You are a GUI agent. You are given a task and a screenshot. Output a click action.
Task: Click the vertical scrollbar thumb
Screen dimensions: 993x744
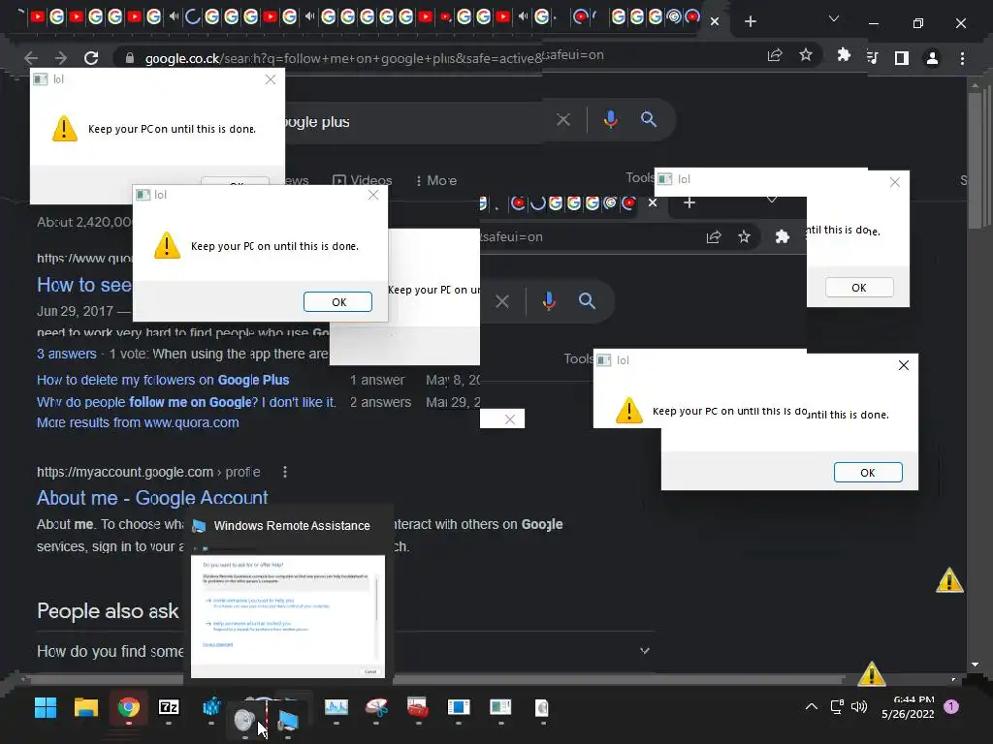tap(975, 161)
